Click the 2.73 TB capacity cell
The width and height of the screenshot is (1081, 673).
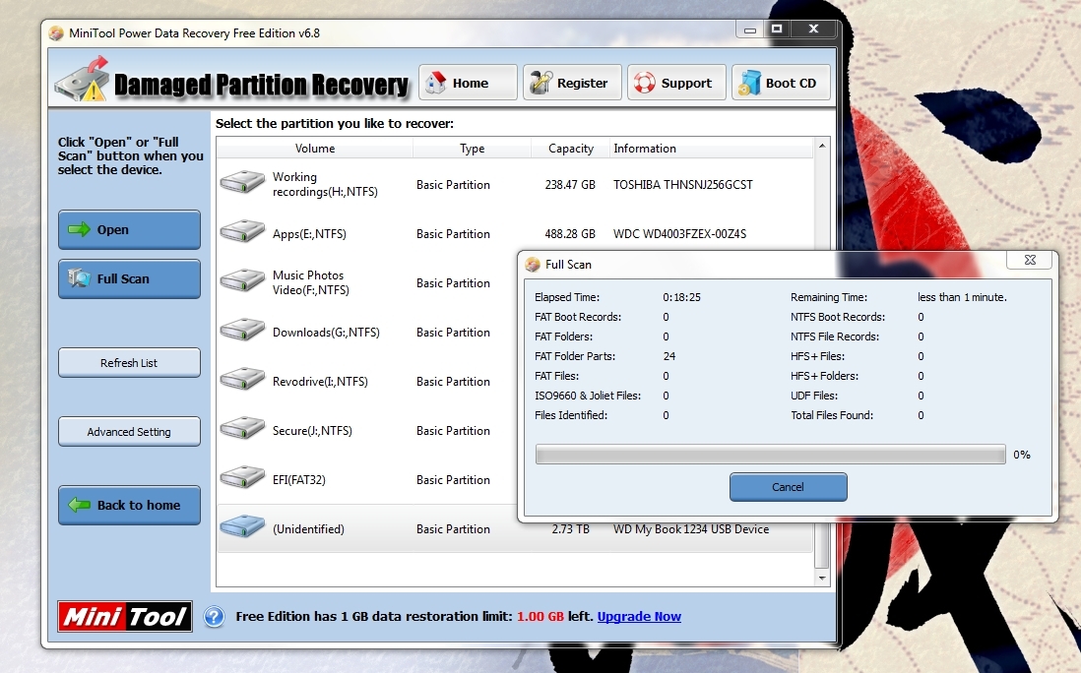click(570, 529)
